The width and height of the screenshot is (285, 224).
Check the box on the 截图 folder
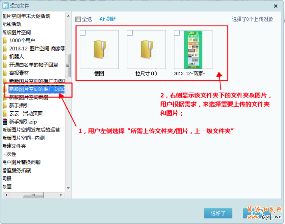tap(83, 33)
